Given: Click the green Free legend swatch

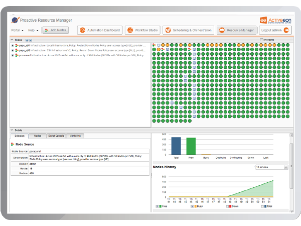Looking at the screenshot, I should (x=161, y=206).
